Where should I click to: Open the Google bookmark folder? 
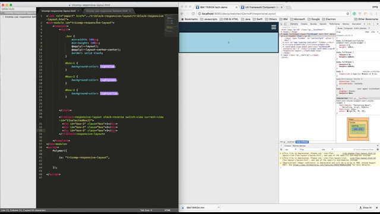313,19
